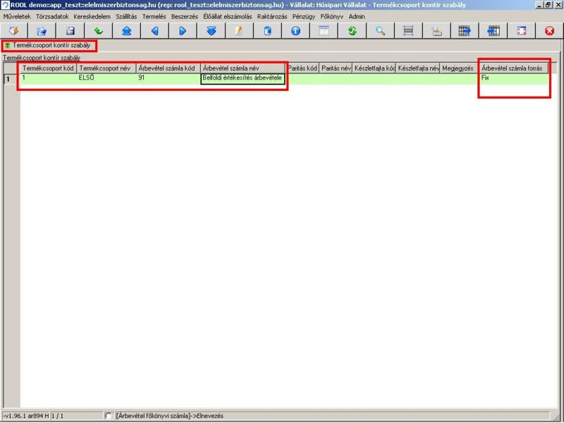Select the Belföldi értékesítés árbevétele cell
The image size is (564, 423).
(243, 78)
